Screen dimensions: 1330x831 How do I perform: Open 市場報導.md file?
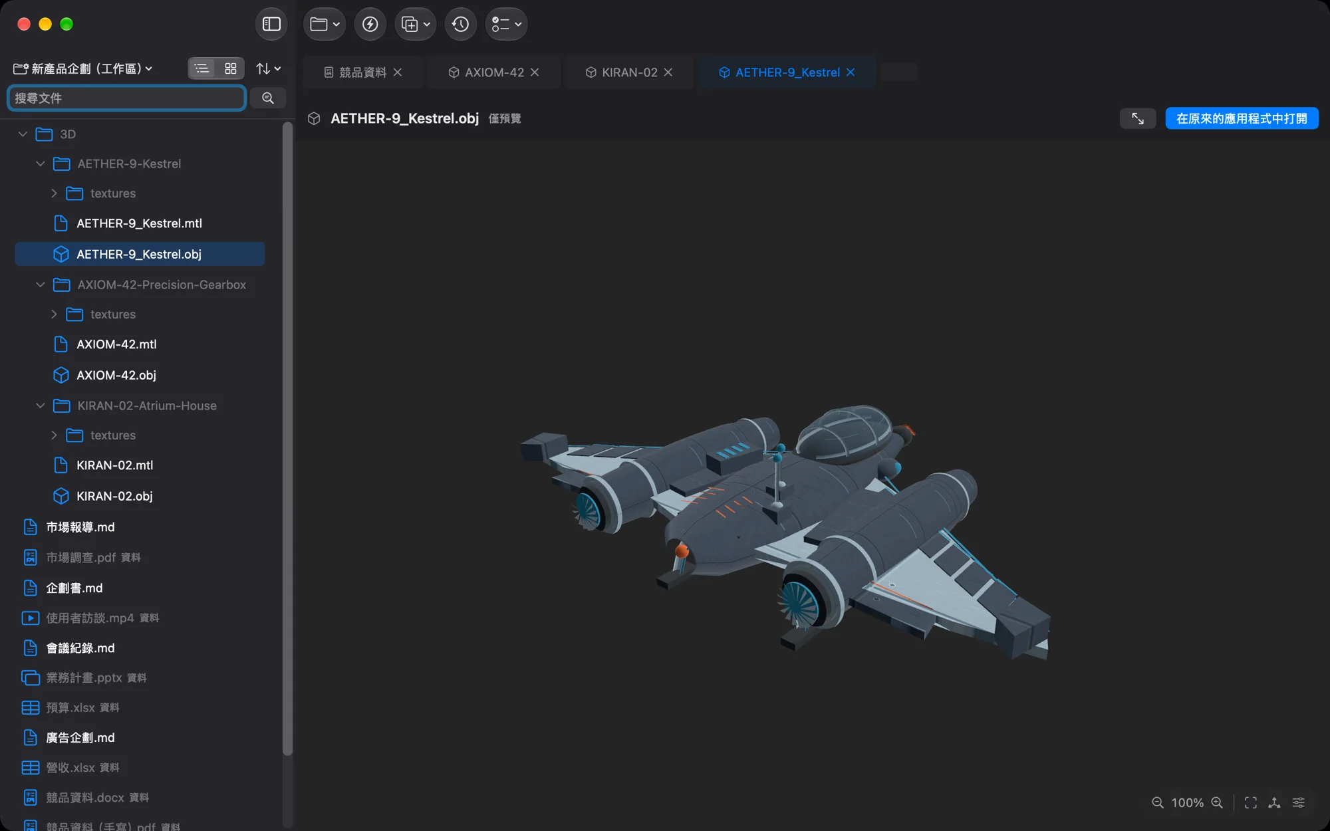point(140,527)
